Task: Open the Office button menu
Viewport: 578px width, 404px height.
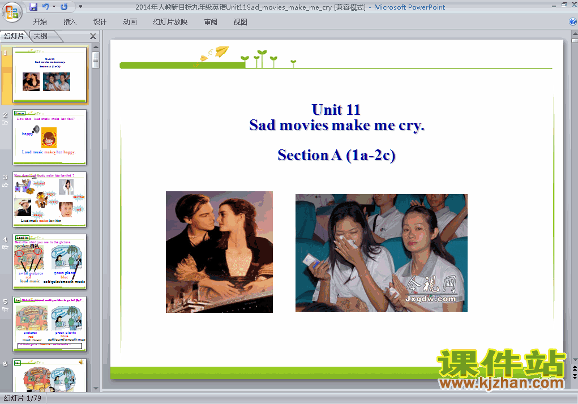Action: (x=12, y=12)
